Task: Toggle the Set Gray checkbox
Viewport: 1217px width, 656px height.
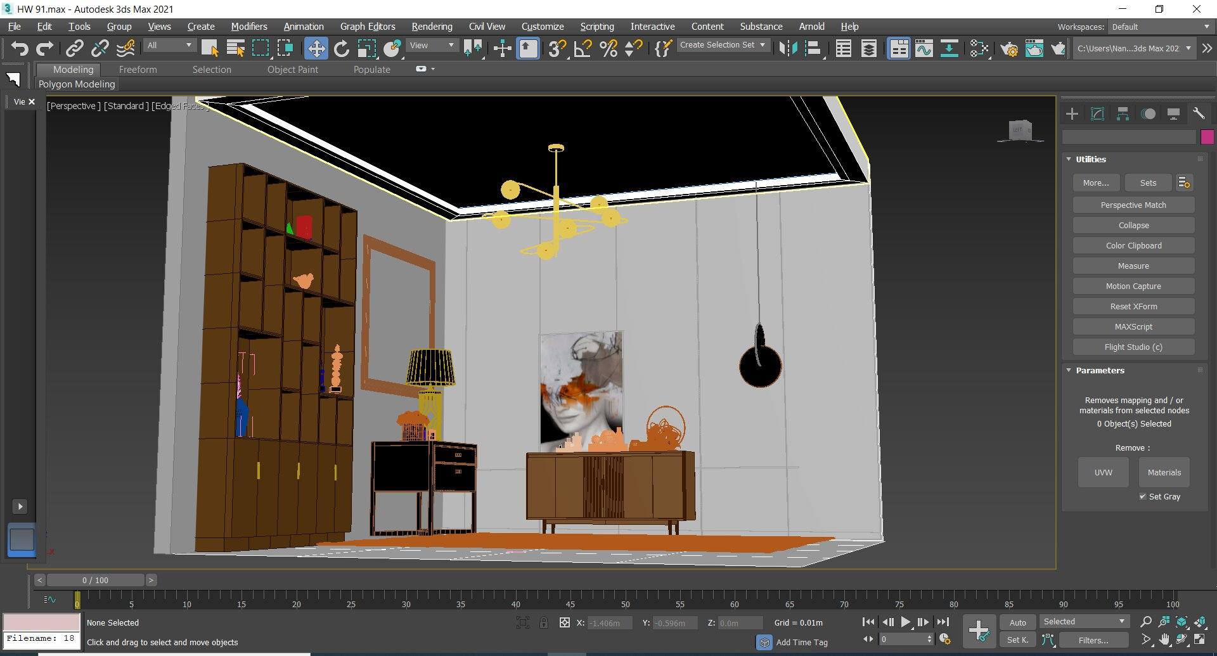Action: 1143,496
